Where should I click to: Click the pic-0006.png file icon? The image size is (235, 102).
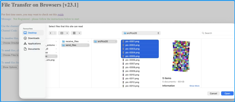123,60
